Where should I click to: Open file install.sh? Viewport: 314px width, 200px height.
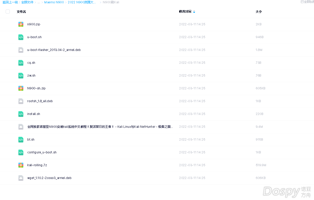point(34,114)
